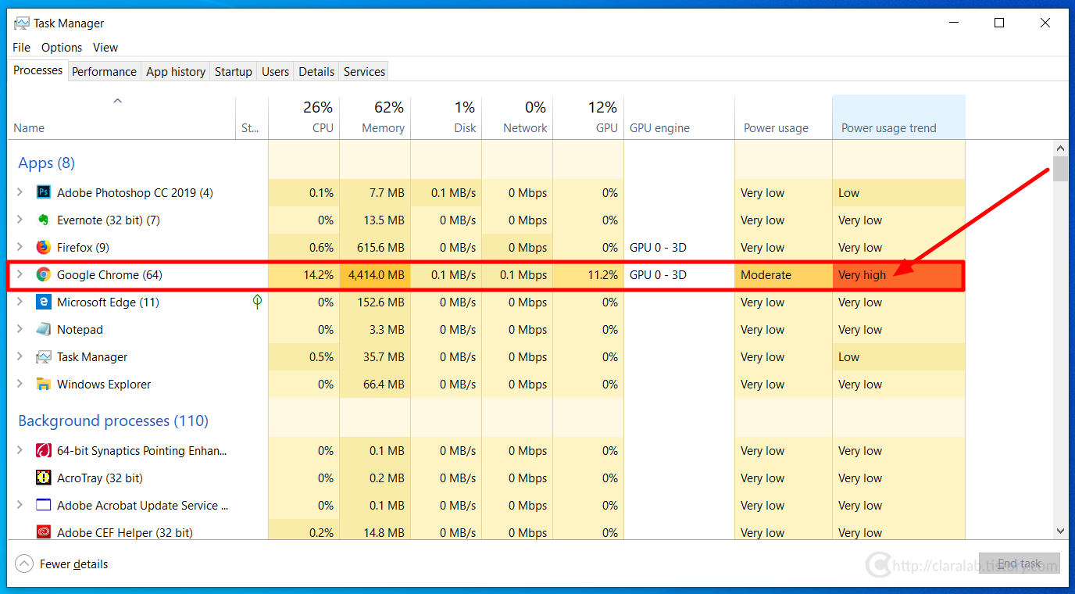Click the Notepad process icon
Image resolution: width=1075 pixels, height=594 pixels.
tap(44, 329)
